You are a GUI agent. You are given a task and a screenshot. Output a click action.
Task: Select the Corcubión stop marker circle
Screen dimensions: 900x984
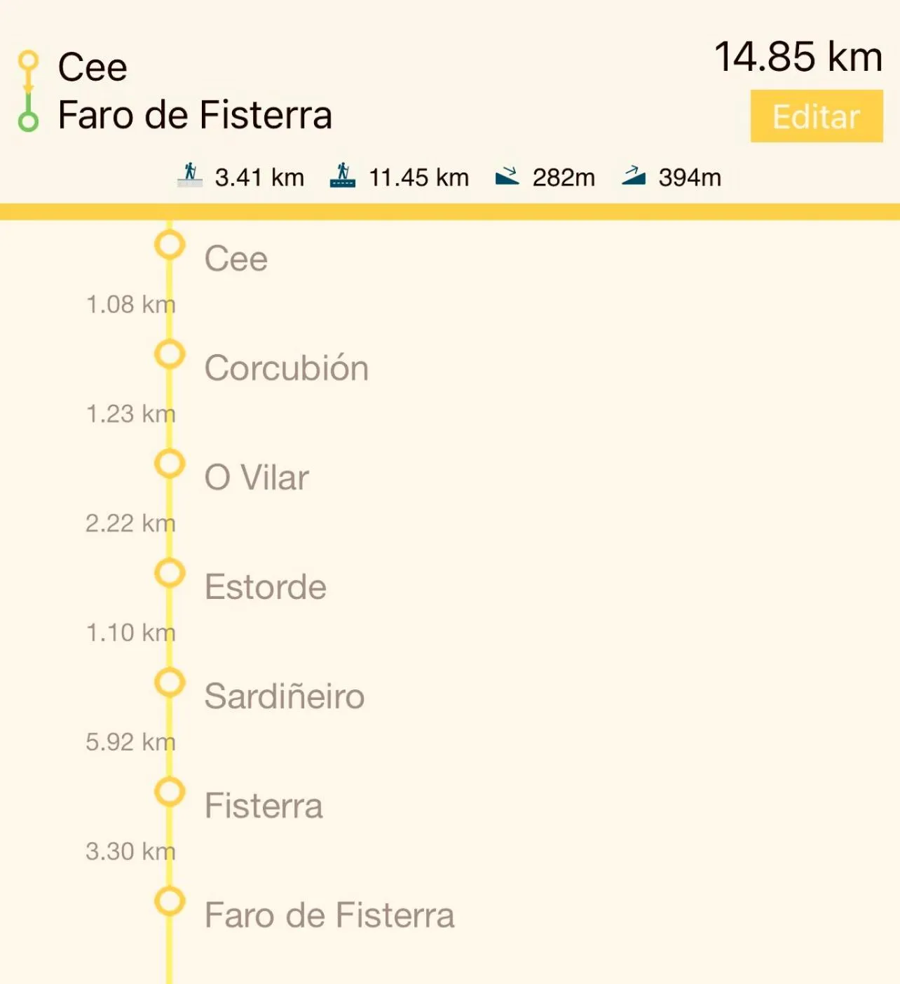point(170,355)
